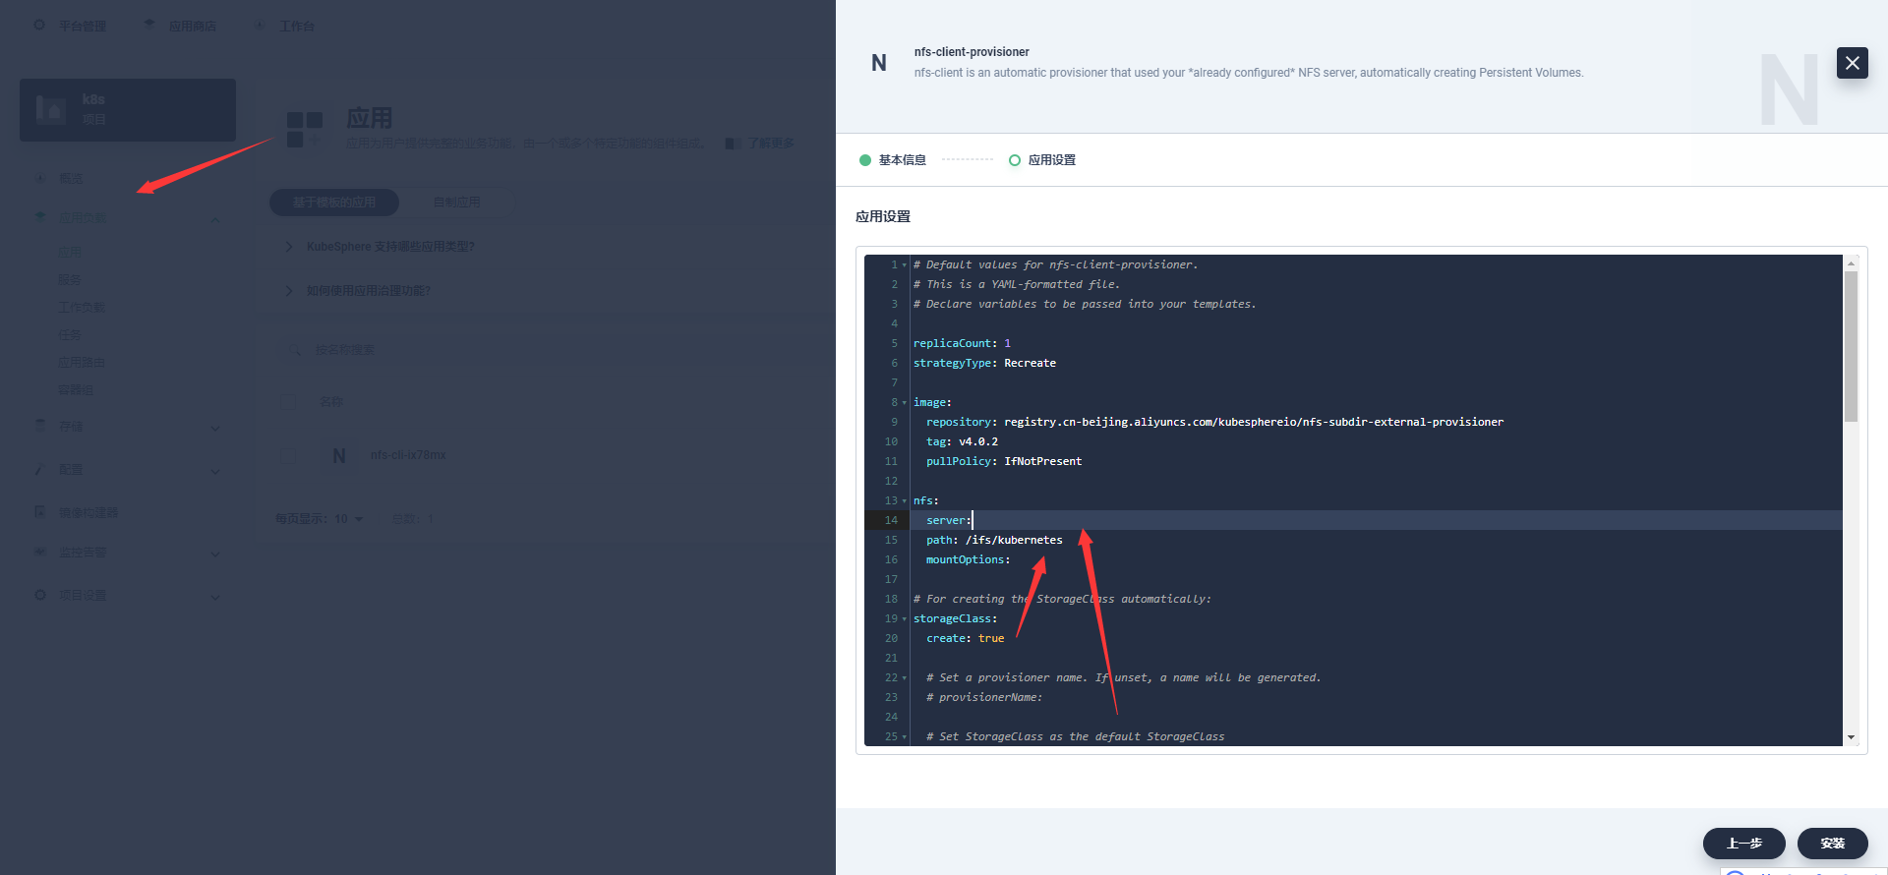
Task: Click the 应用商店 icon in top bar
Action: click(149, 26)
